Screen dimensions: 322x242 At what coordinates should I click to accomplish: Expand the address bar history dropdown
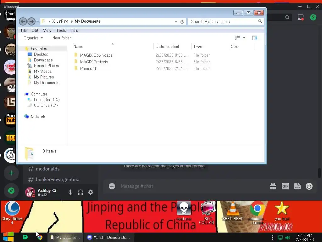click(x=176, y=22)
